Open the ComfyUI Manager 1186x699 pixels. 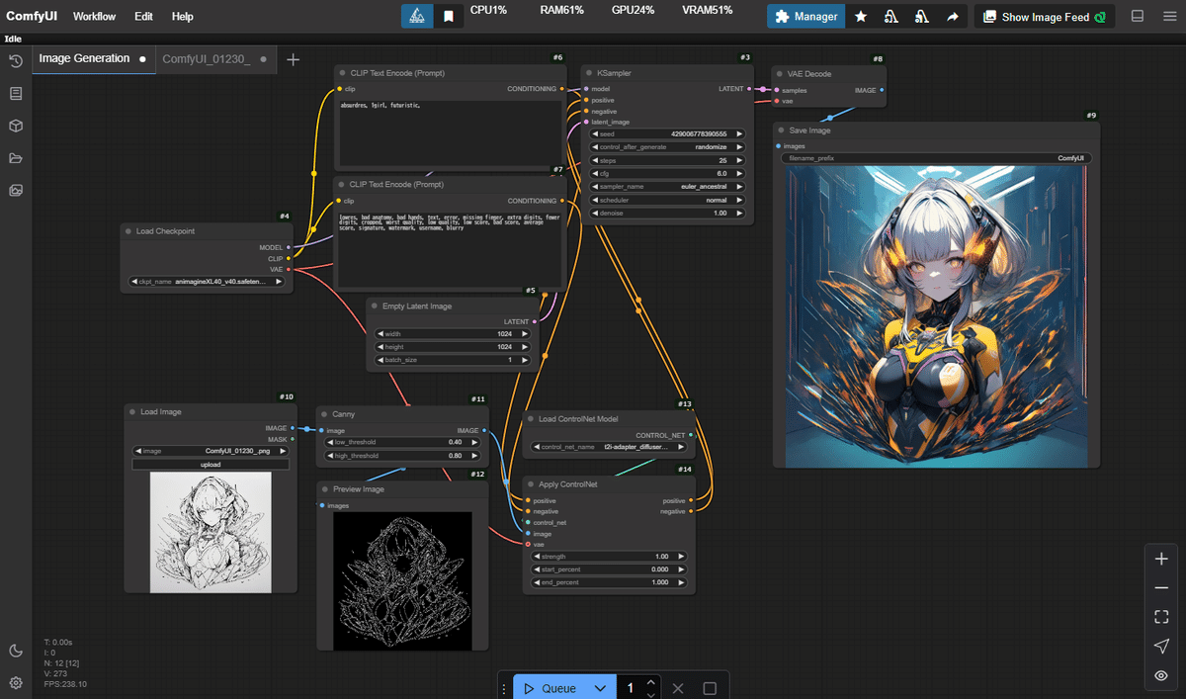805,16
